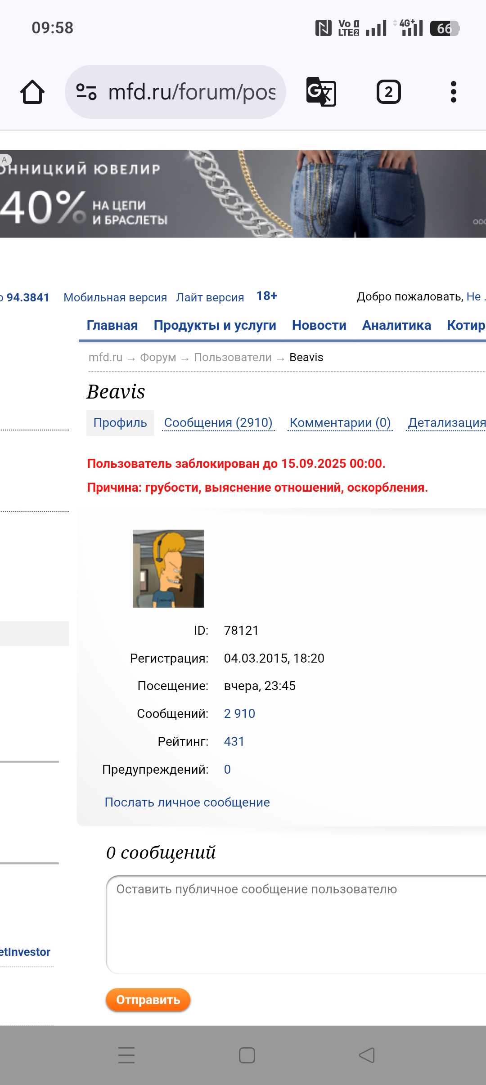Tap the user ID value 78121
This screenshot has height=1085, width=486.
241,631
